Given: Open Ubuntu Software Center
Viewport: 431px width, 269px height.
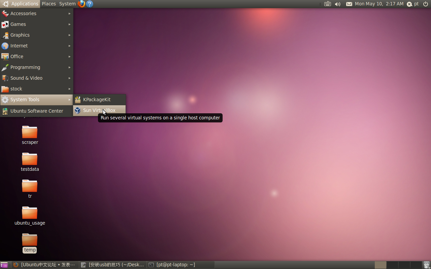Looking at the screenshot, I should click(37, 111).
